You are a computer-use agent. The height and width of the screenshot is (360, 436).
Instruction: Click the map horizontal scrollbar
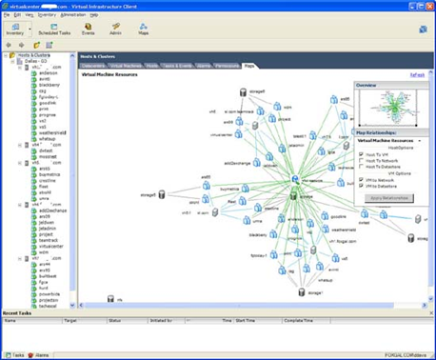pyautogui.click(x=239, y=305)
